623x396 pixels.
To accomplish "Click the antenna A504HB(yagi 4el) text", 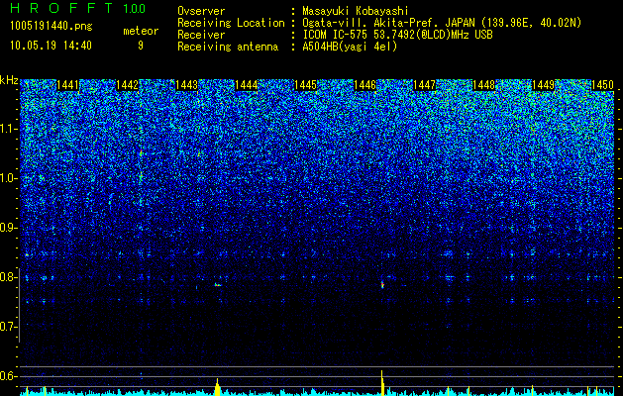I will tap(350, 47).
